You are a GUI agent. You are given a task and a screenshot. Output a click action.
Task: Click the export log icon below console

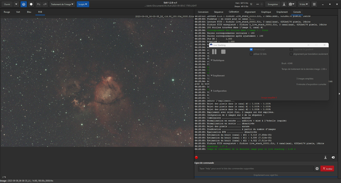(x=325, y=157)
